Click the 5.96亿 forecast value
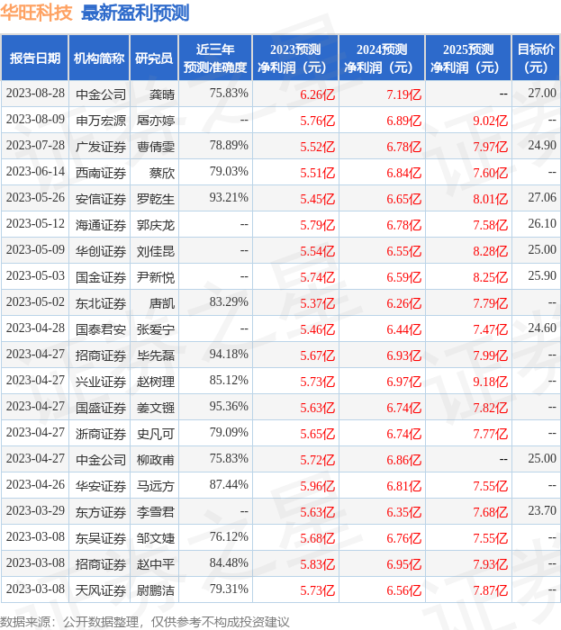Viewport: 561px width, 630px height. pyautogui.click(x=318, y=486)
